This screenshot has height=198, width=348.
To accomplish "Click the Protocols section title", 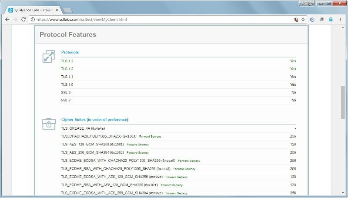I will point(70,52).
